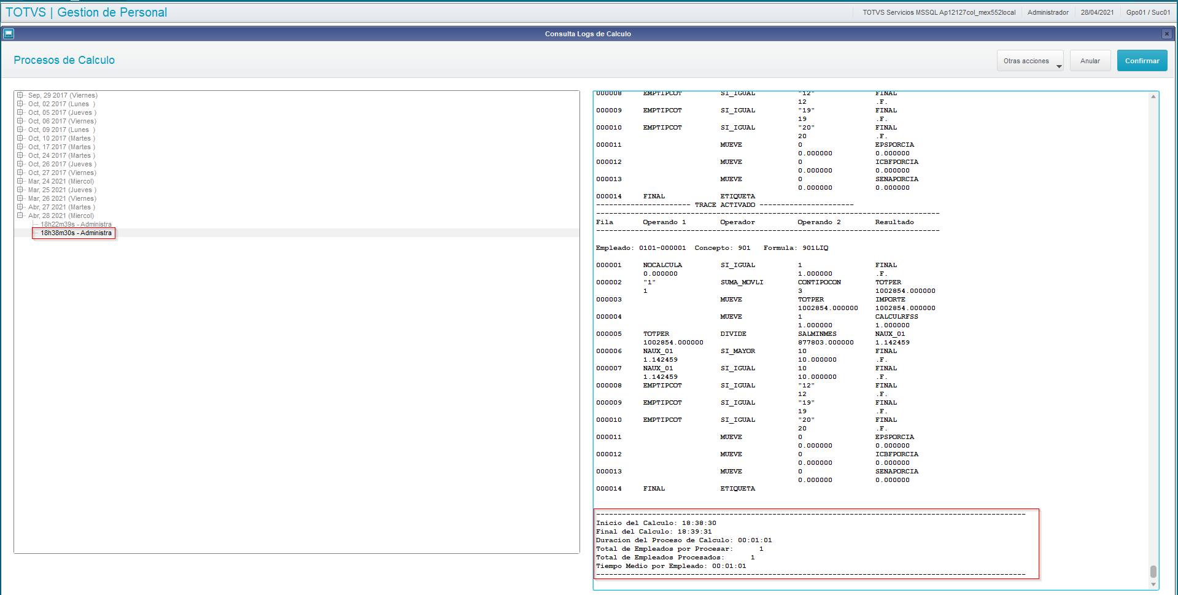1178x595 pixels.
Task: Click the Final del Calculo: 18:39:31 line
Action: [x=654, y=532]
